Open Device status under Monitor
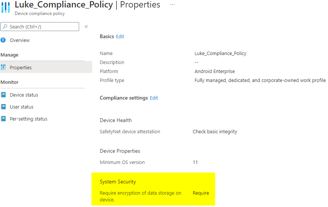This screenshot has width=328, height=207. pyautogui.click(x=24, y=95)
